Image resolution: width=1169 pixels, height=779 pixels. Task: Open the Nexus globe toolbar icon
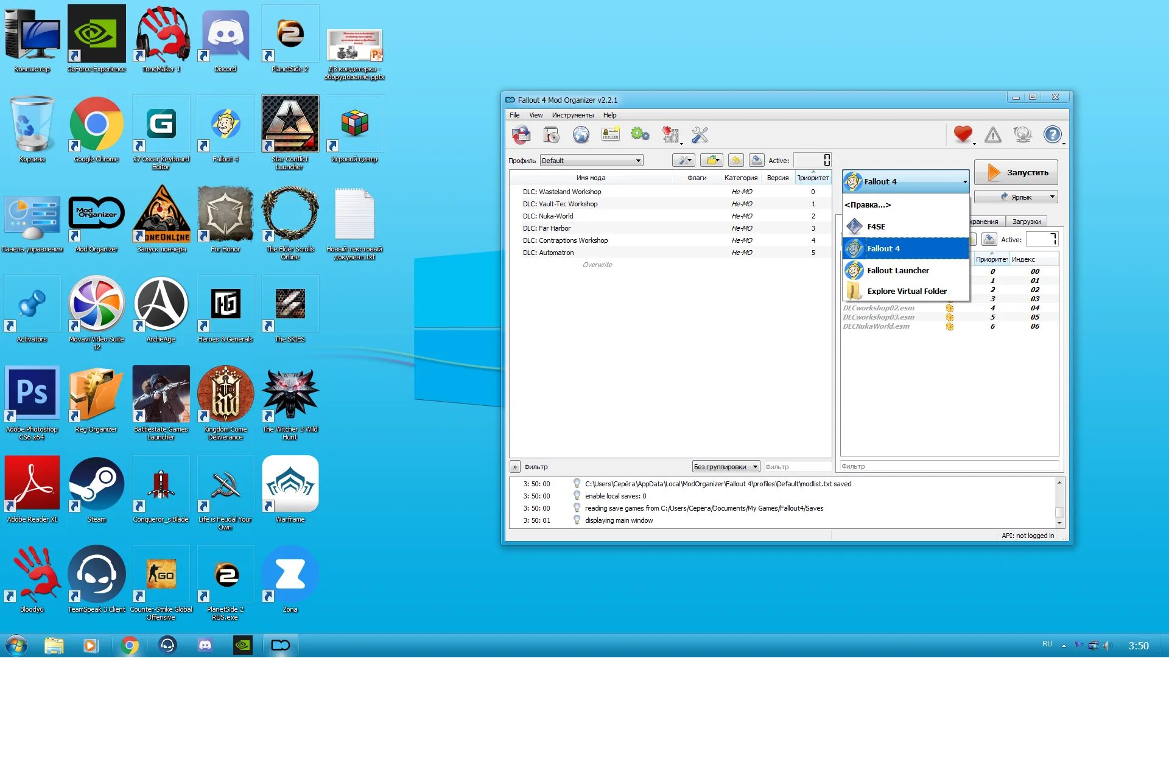pyautogui.click(x=581, y=134)
